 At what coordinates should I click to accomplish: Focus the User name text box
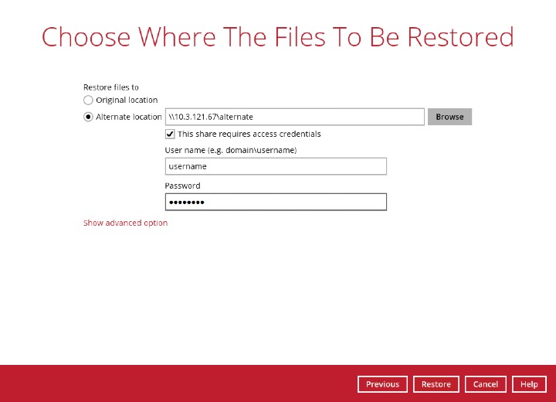click(275, 166)
